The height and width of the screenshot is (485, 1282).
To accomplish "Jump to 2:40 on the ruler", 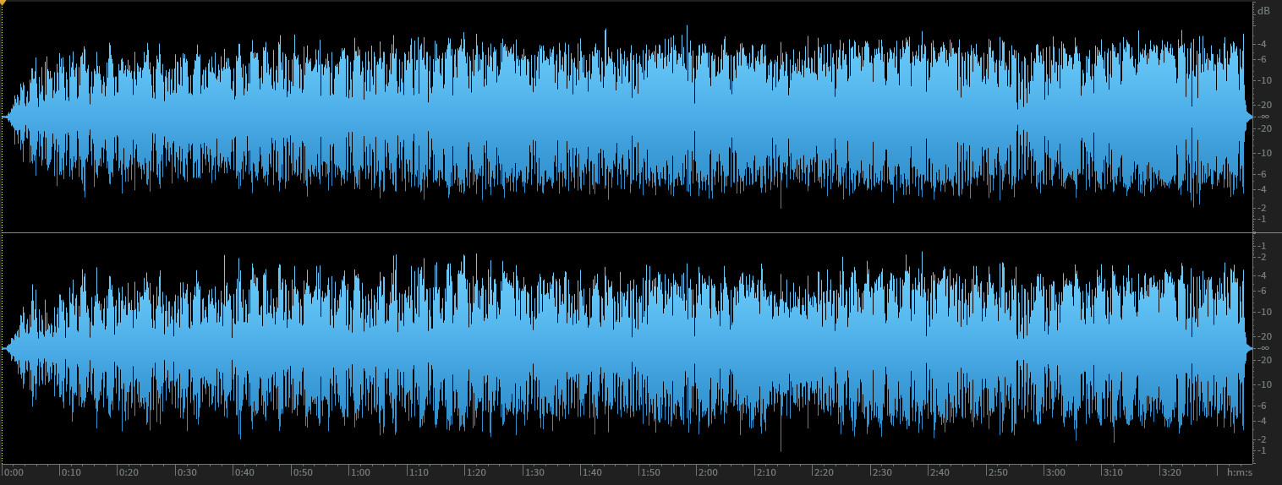I will pyautogui.click(x=940, y=472).
